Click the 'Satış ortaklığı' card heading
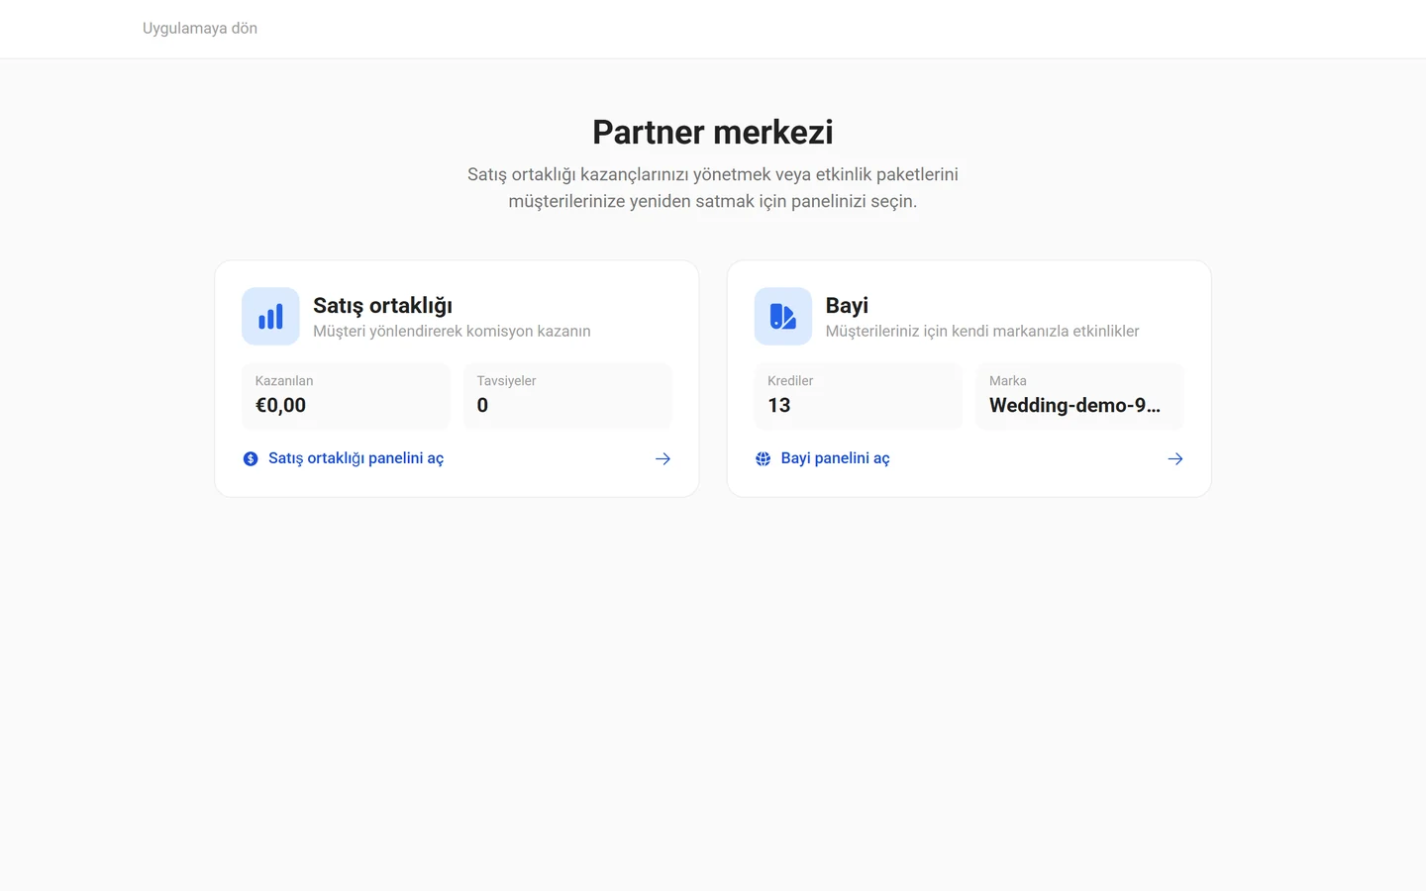The height and width of the screenshot is (891, 1426). [382, 305]
